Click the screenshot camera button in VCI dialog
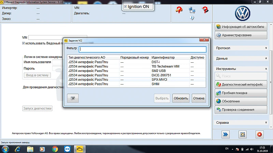 73,98
